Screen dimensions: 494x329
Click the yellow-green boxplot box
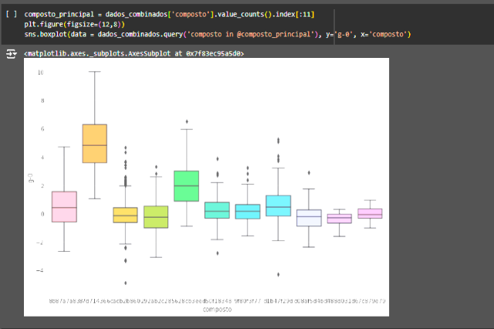[156, 216]
